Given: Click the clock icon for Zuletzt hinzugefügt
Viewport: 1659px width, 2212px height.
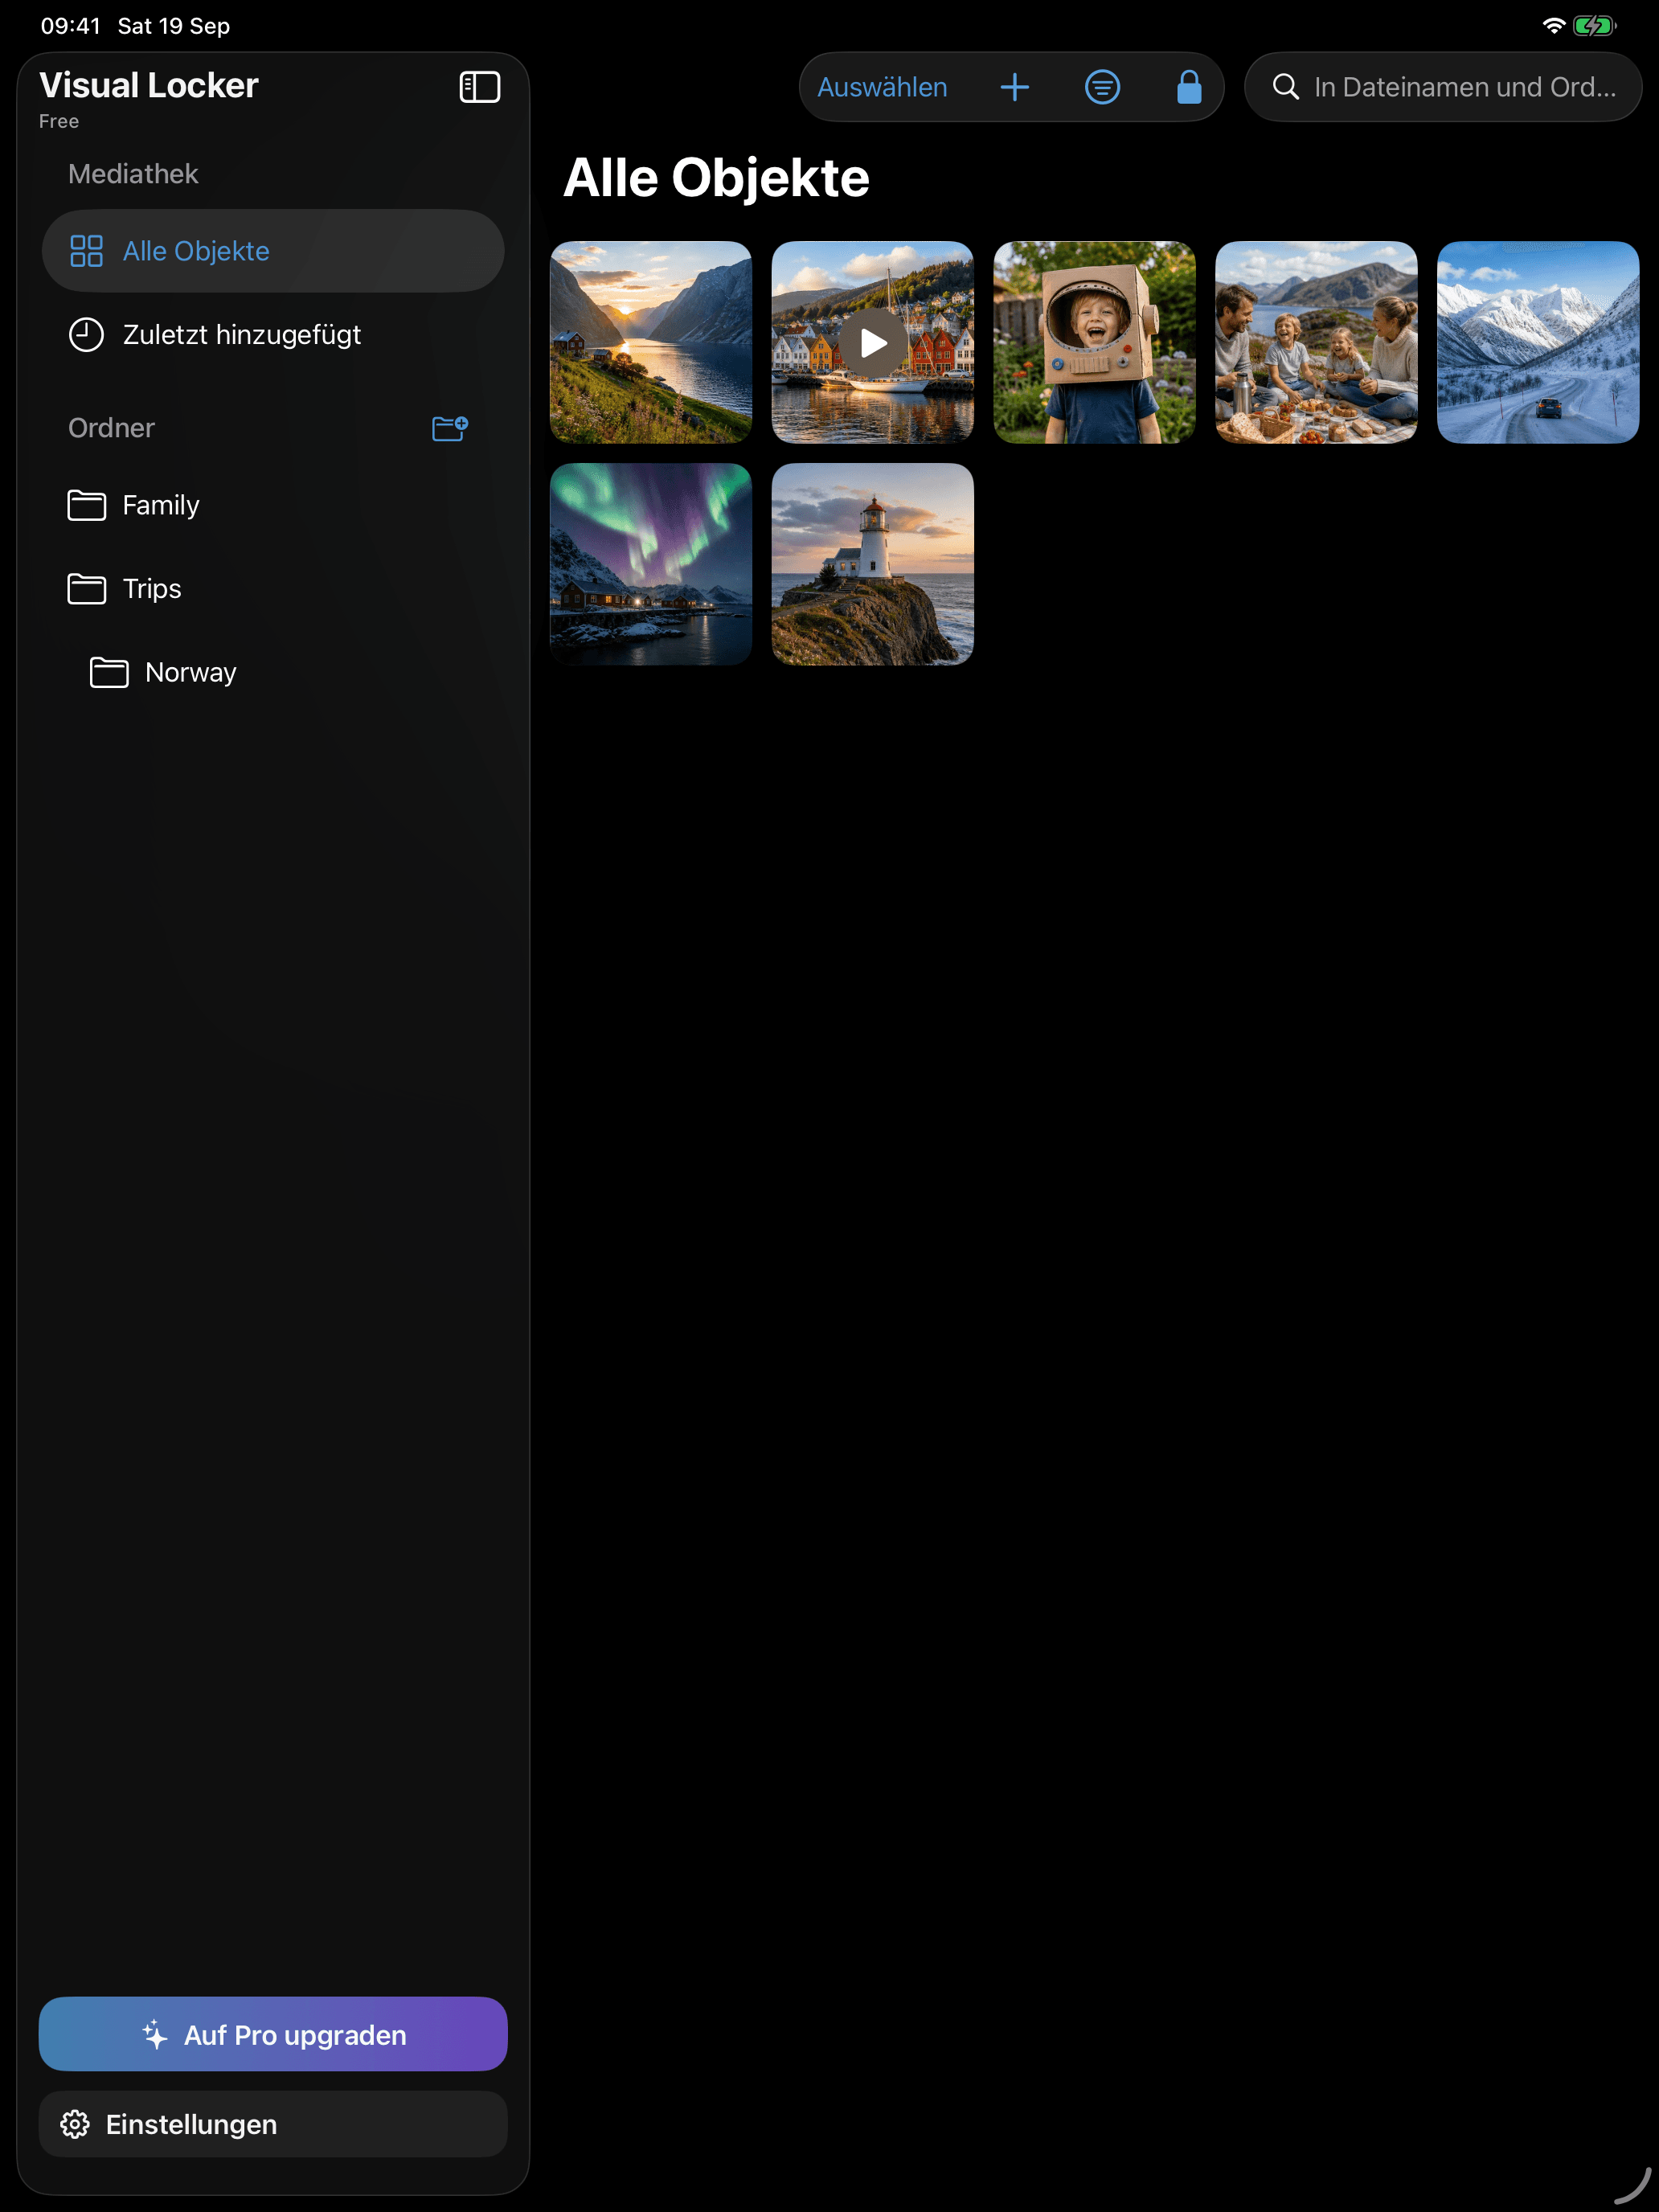Looking at the screenshot, I should (x=86, y=335).
